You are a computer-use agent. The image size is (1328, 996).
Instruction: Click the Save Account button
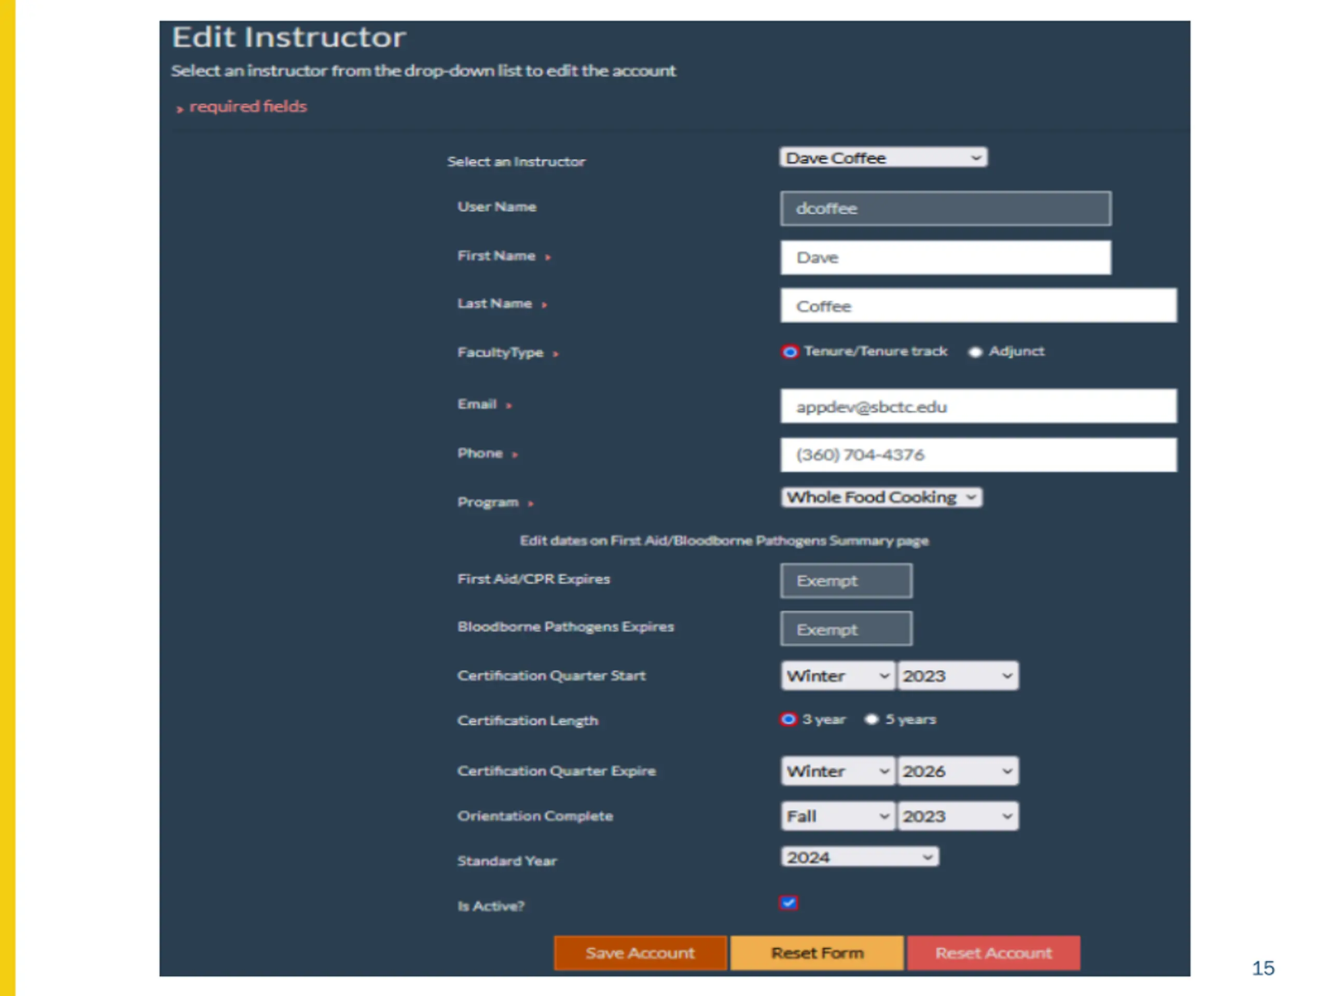pos(641,953)
